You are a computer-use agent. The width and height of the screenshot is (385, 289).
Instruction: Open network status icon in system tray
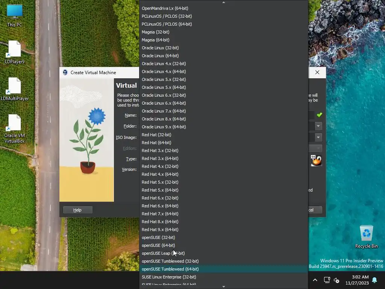[327, 280]
